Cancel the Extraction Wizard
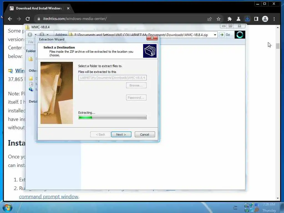 (145, 135)
